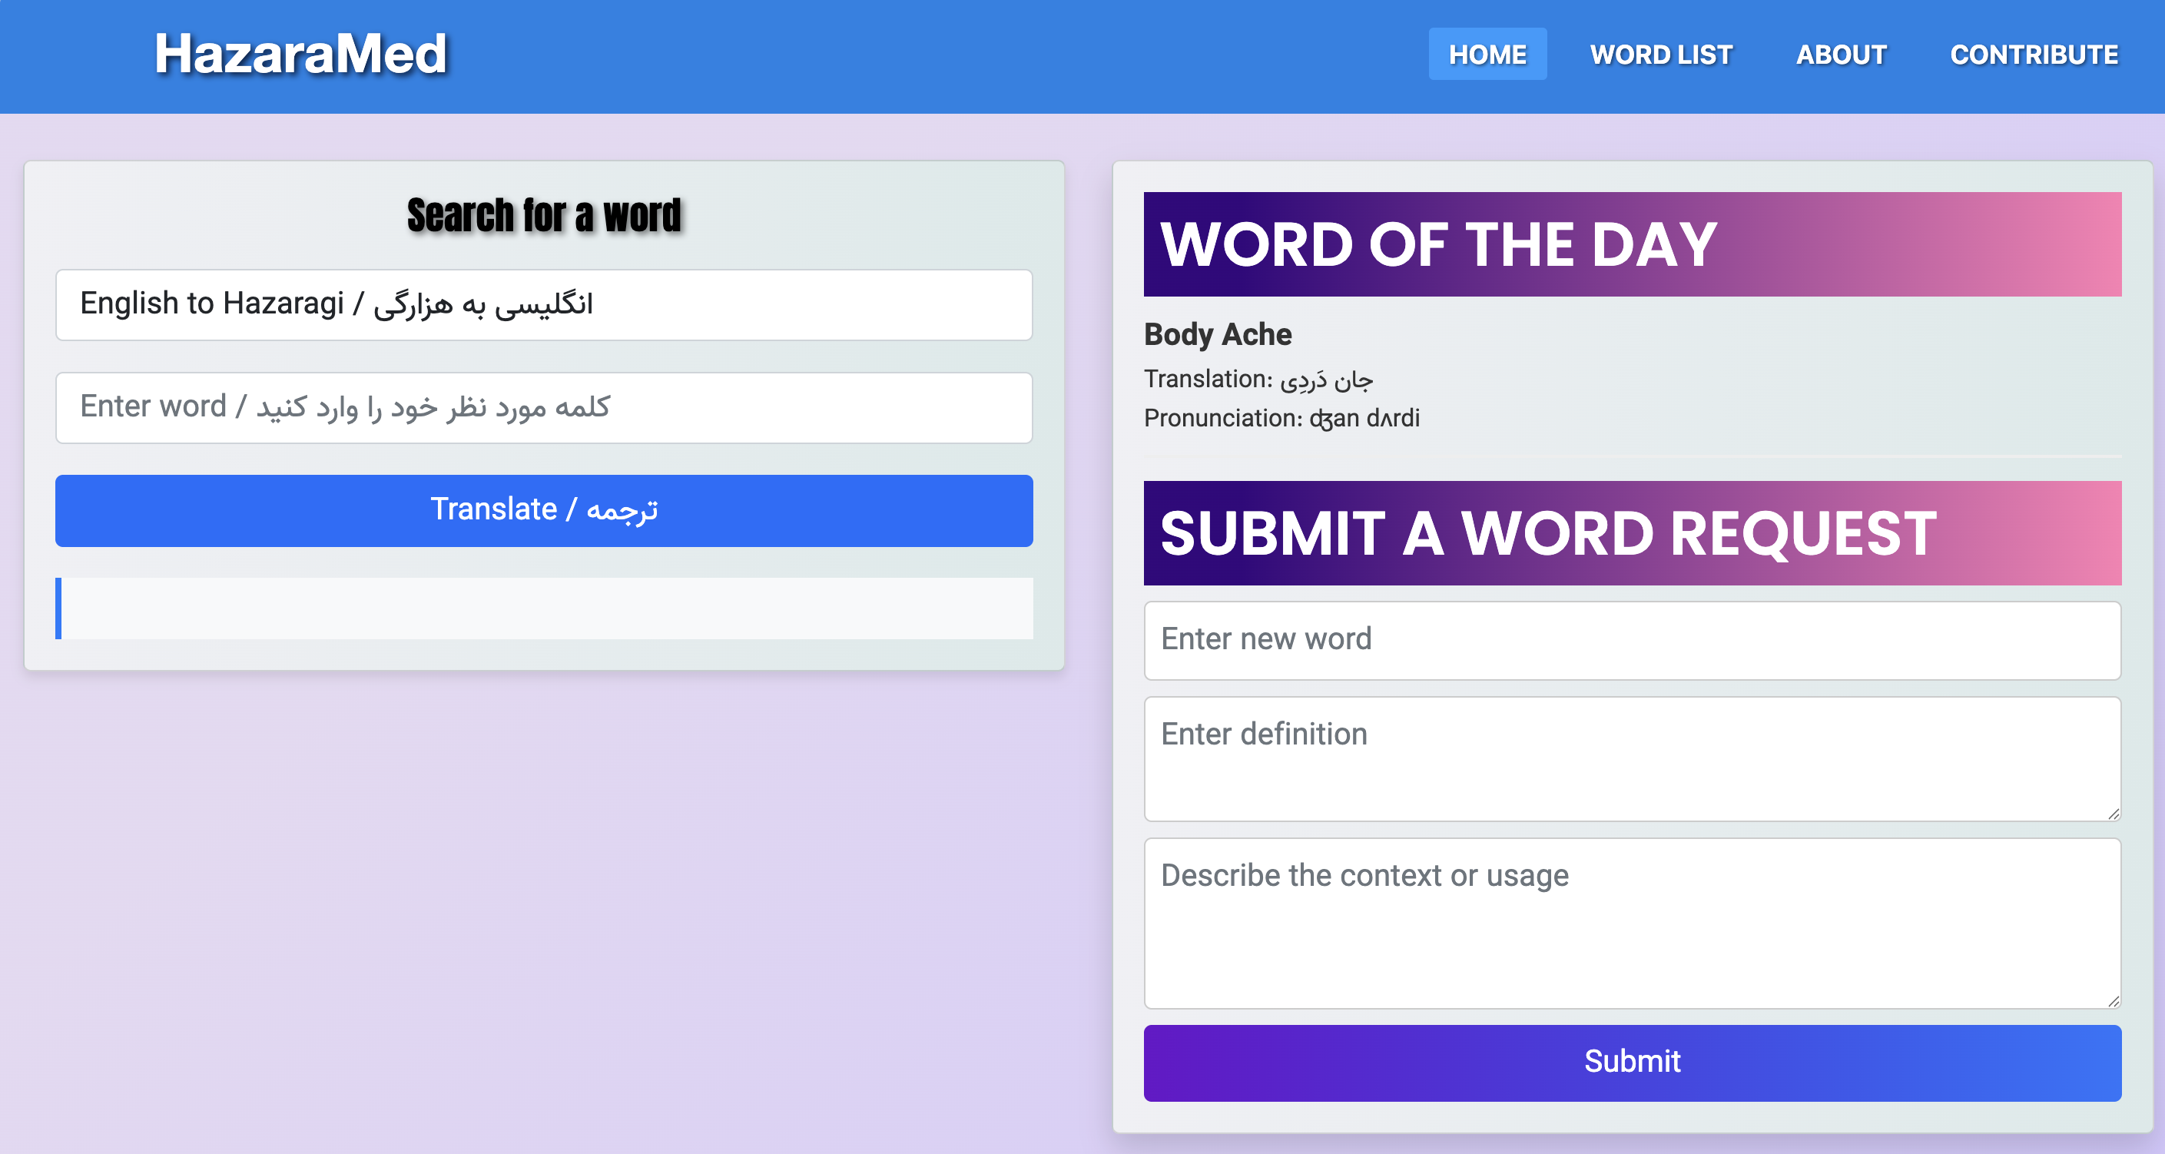The image size is (2165, 1154).
Task: Go to the HOME tab
Action: coord(1487,55)
